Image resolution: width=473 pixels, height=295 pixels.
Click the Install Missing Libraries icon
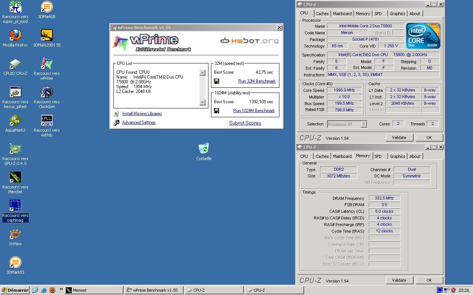(x=116, y=114)
